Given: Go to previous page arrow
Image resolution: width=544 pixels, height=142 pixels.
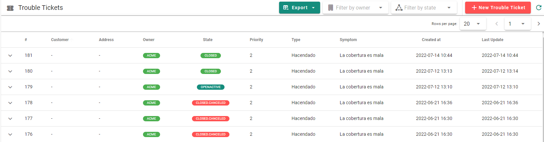Looking at the screenshot, I should click(497, 24).
